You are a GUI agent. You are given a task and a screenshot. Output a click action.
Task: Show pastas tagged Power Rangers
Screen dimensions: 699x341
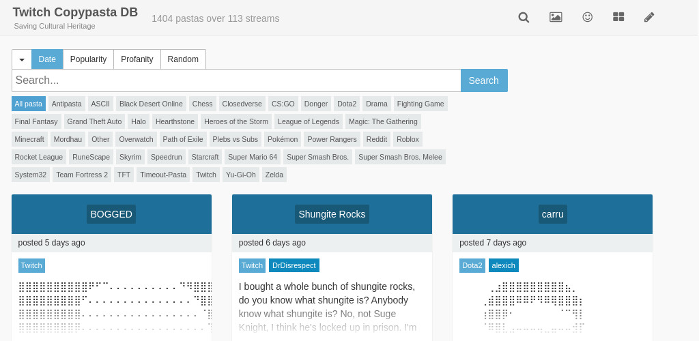click(332, 139)
